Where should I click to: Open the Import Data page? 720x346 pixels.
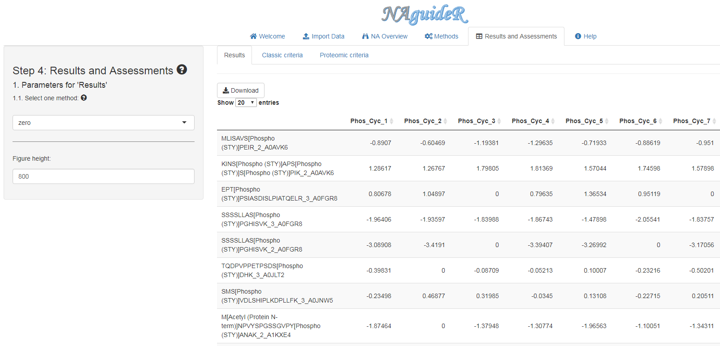323,36
